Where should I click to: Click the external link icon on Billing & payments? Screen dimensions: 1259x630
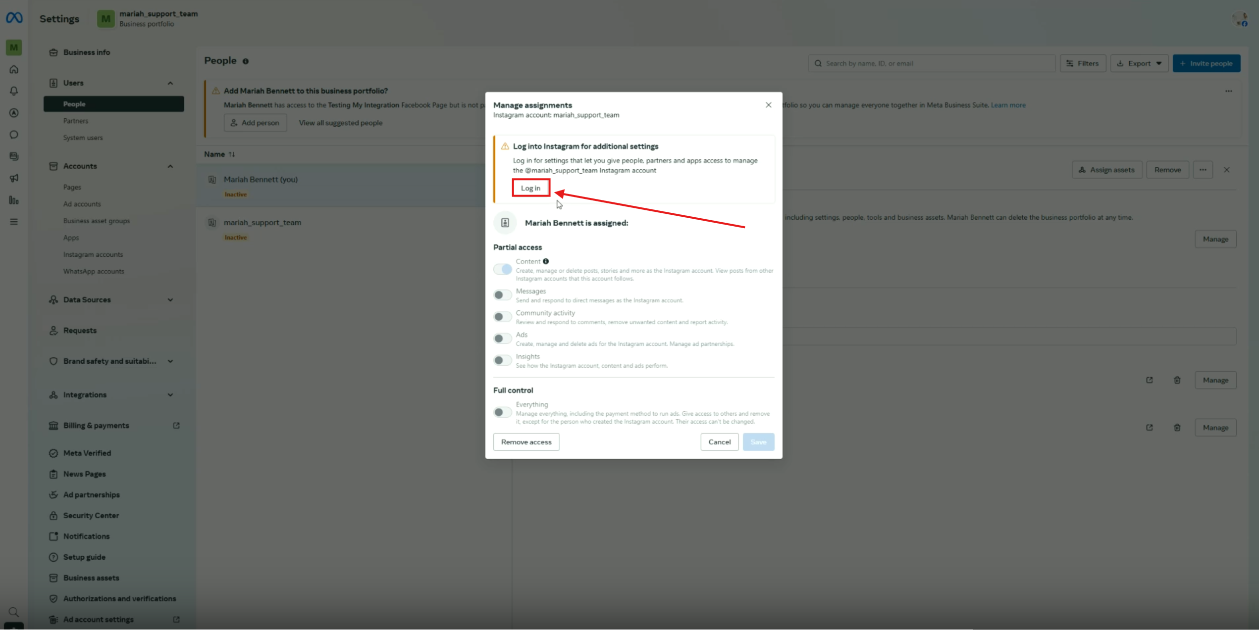(x=176, y=426)
